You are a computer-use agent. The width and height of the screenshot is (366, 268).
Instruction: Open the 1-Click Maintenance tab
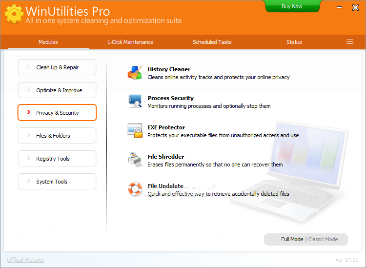click(x=130, y=42)
